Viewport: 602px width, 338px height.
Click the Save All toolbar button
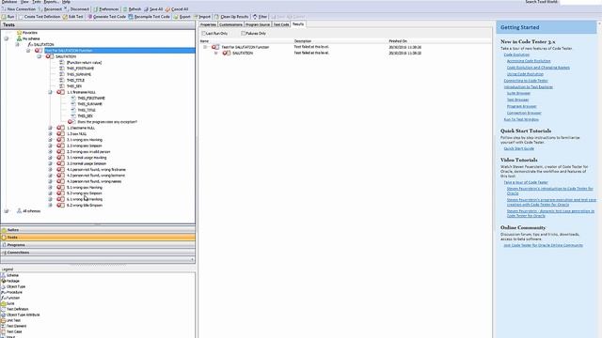[153, 8]
